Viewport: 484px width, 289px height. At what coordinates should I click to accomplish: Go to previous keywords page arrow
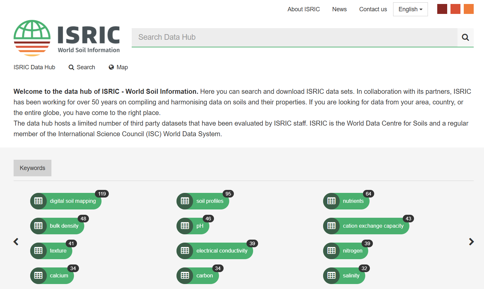tap(16, 242)
